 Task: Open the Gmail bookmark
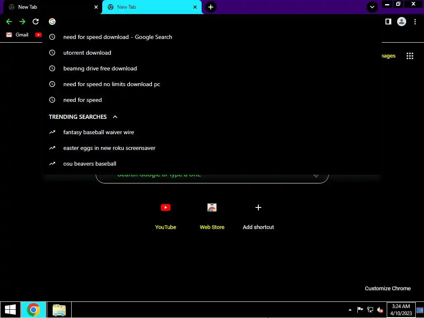click(17, 35)
